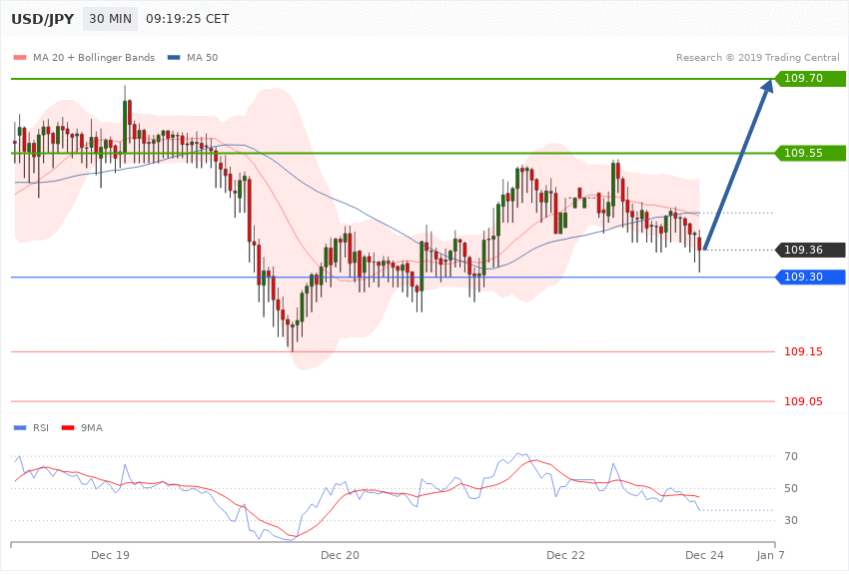
Task: Click the MA 20 + Bollinger Bands legend swatch
Action: [20, 58]
